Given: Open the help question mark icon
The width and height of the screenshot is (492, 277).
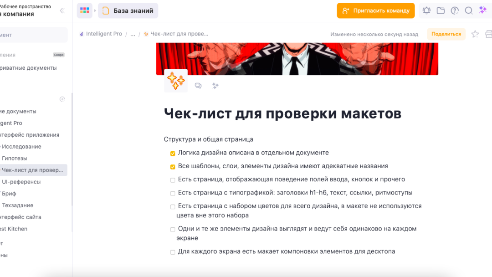Looking at the screenshot, I should (455, 10).
